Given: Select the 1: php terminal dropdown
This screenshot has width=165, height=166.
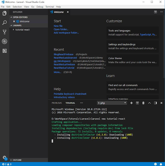Looking at the screenshot, I should [x=112, y=103].
